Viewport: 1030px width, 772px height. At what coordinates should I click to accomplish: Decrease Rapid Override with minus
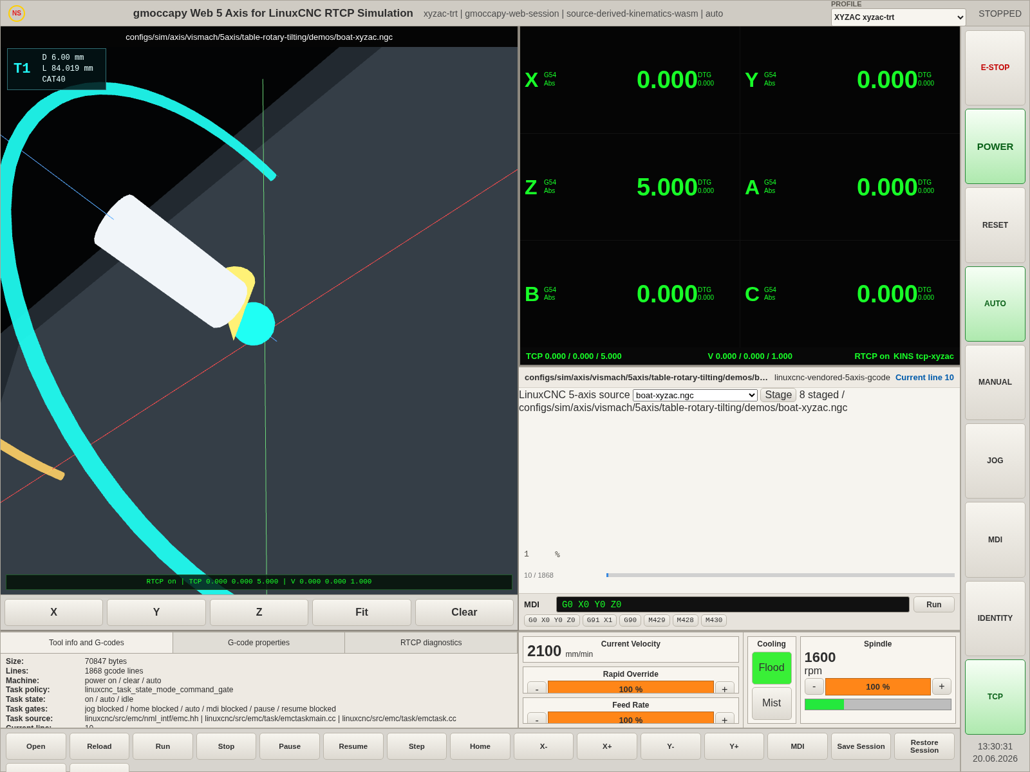(x=537, y=688)
